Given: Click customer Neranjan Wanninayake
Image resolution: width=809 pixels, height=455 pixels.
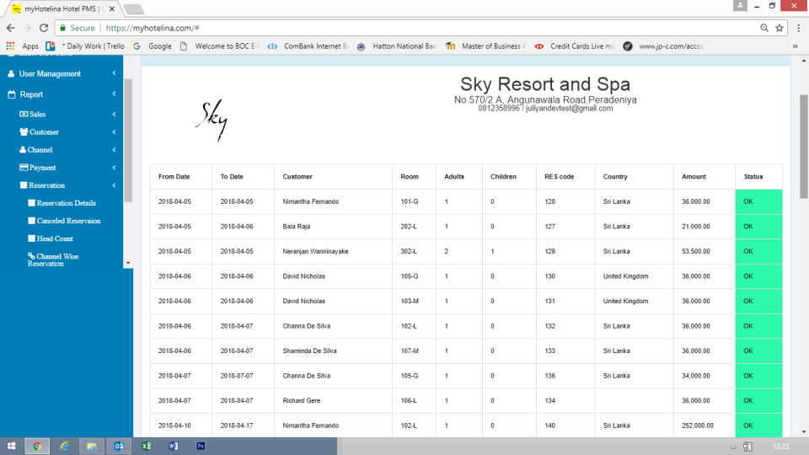Looking at the screenshot, I should [315, 251].
